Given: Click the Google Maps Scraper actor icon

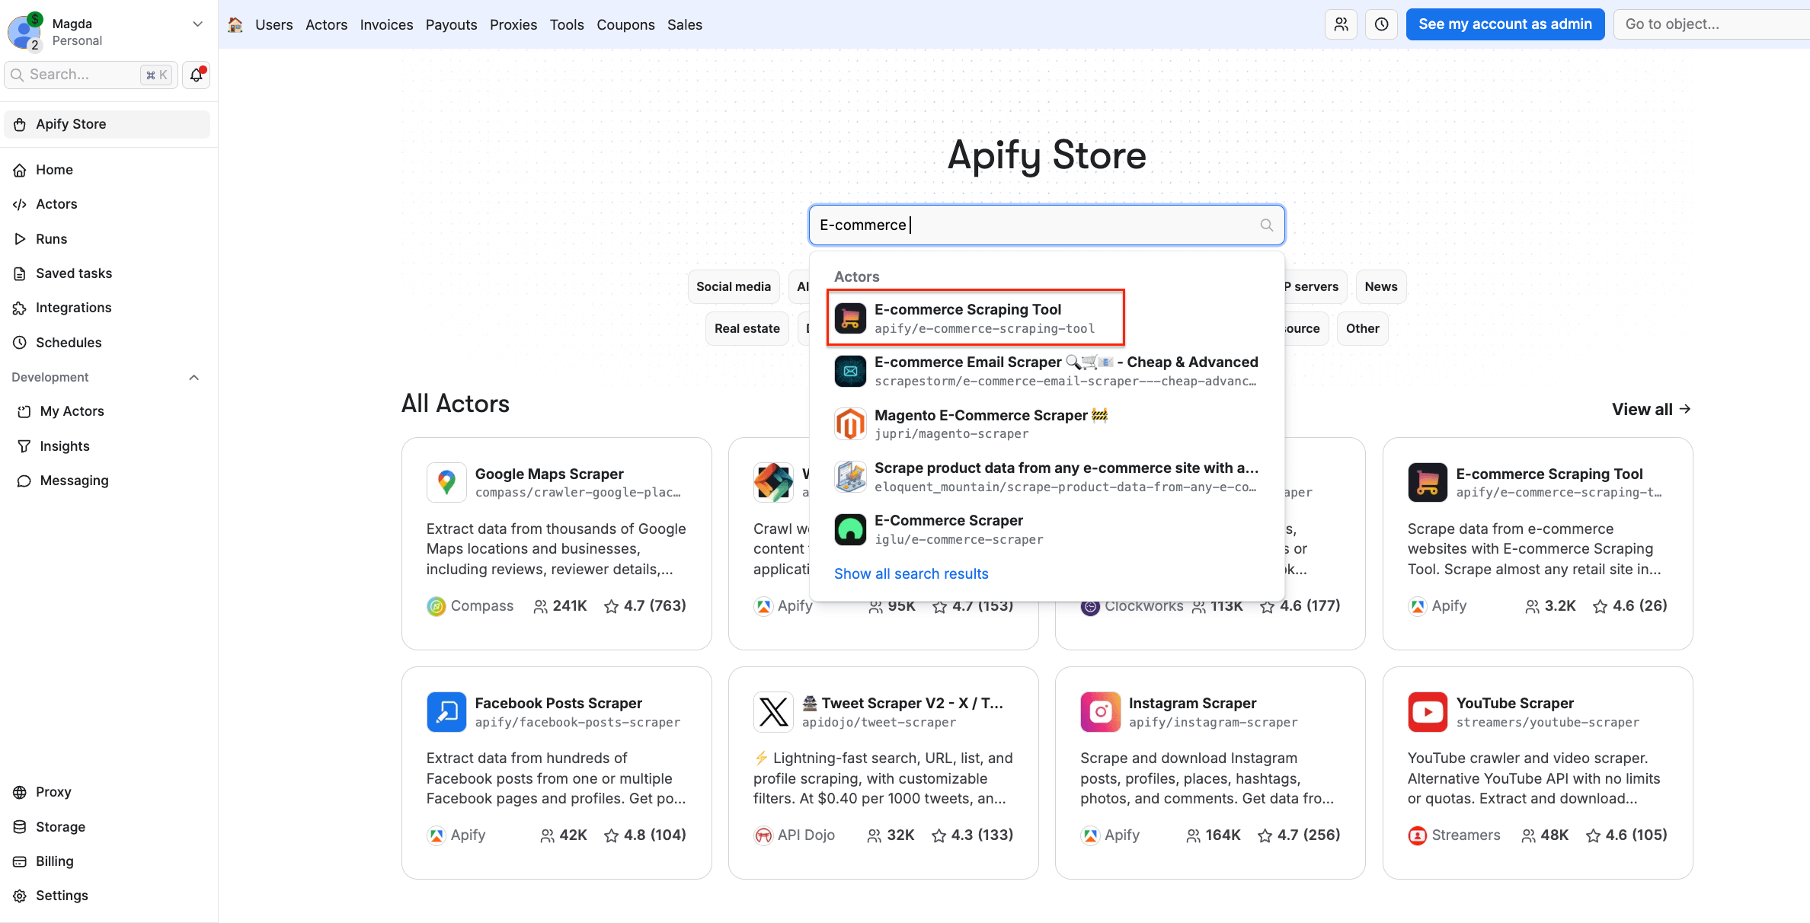Looking at the screenshot, I should pos(446,482).
